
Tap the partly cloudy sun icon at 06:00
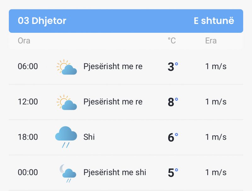66,67
